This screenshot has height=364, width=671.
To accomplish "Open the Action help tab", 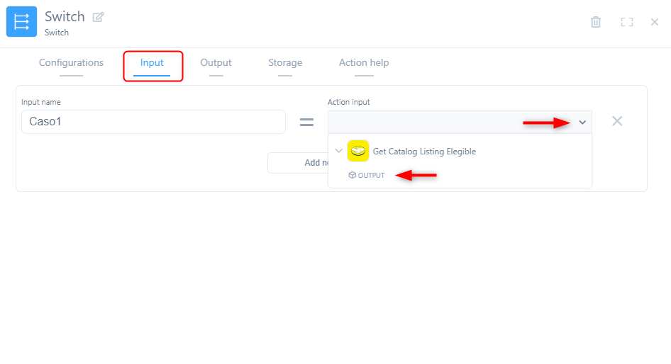I will [x=364, y=63].
